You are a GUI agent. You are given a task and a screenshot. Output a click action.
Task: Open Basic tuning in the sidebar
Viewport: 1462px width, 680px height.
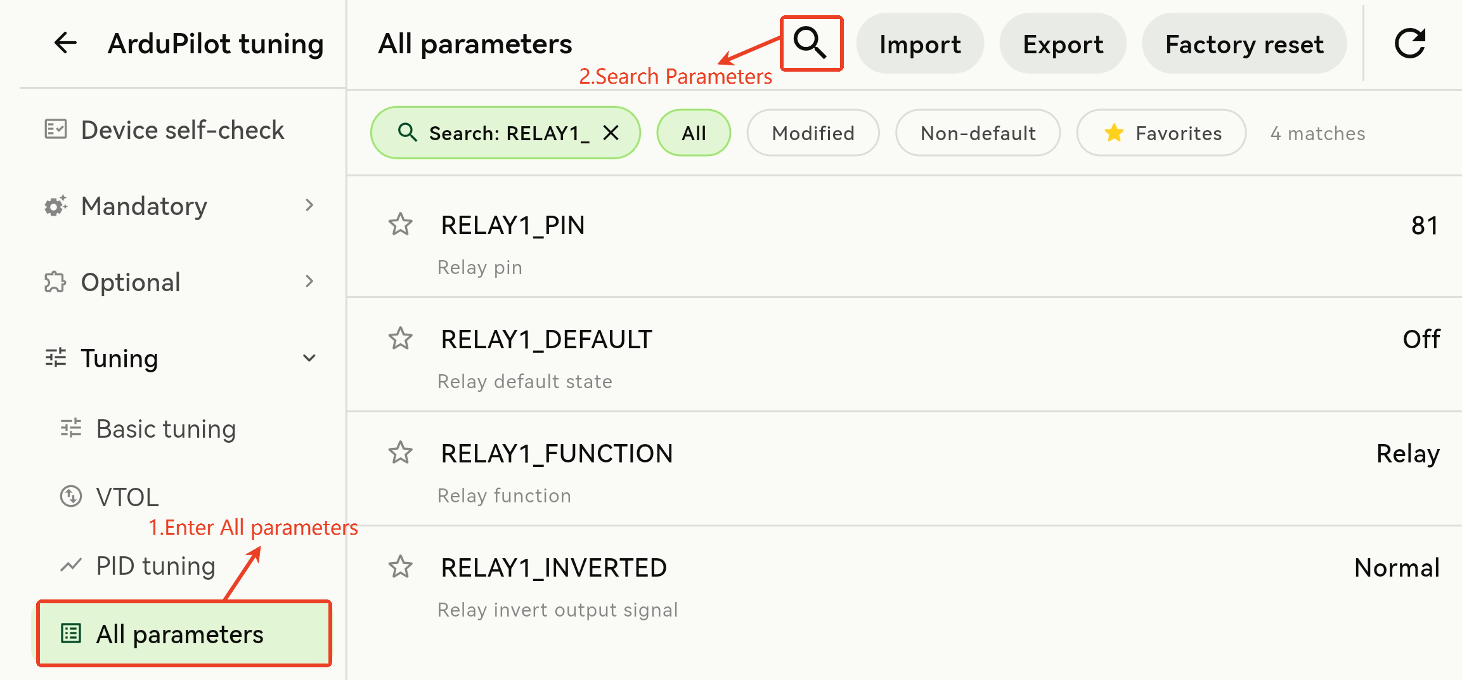[166, 429]
